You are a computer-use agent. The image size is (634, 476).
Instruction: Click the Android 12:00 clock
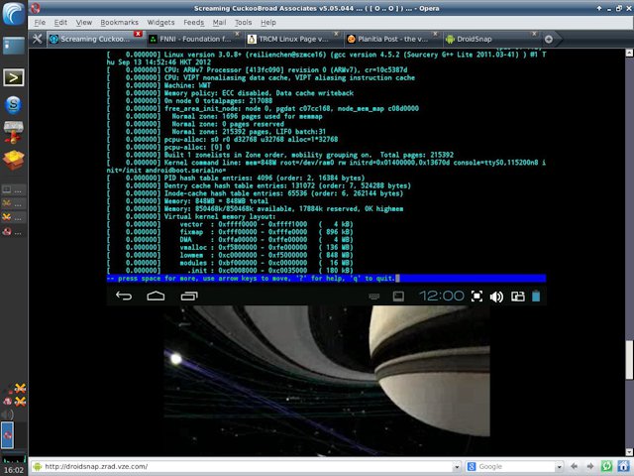pos(441,296)
